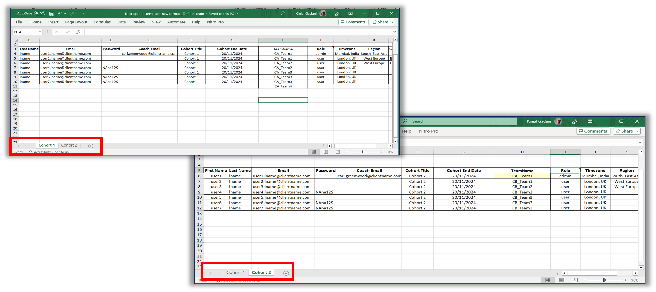Click the add new sheet plus icon
Viewport: 656px width, 292px height.
pos(91,146)
